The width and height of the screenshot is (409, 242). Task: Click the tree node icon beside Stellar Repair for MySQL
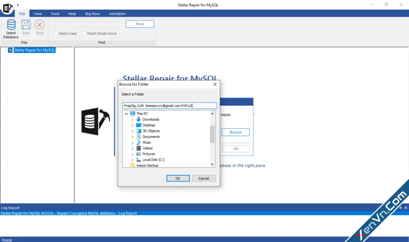click(10, 50)
